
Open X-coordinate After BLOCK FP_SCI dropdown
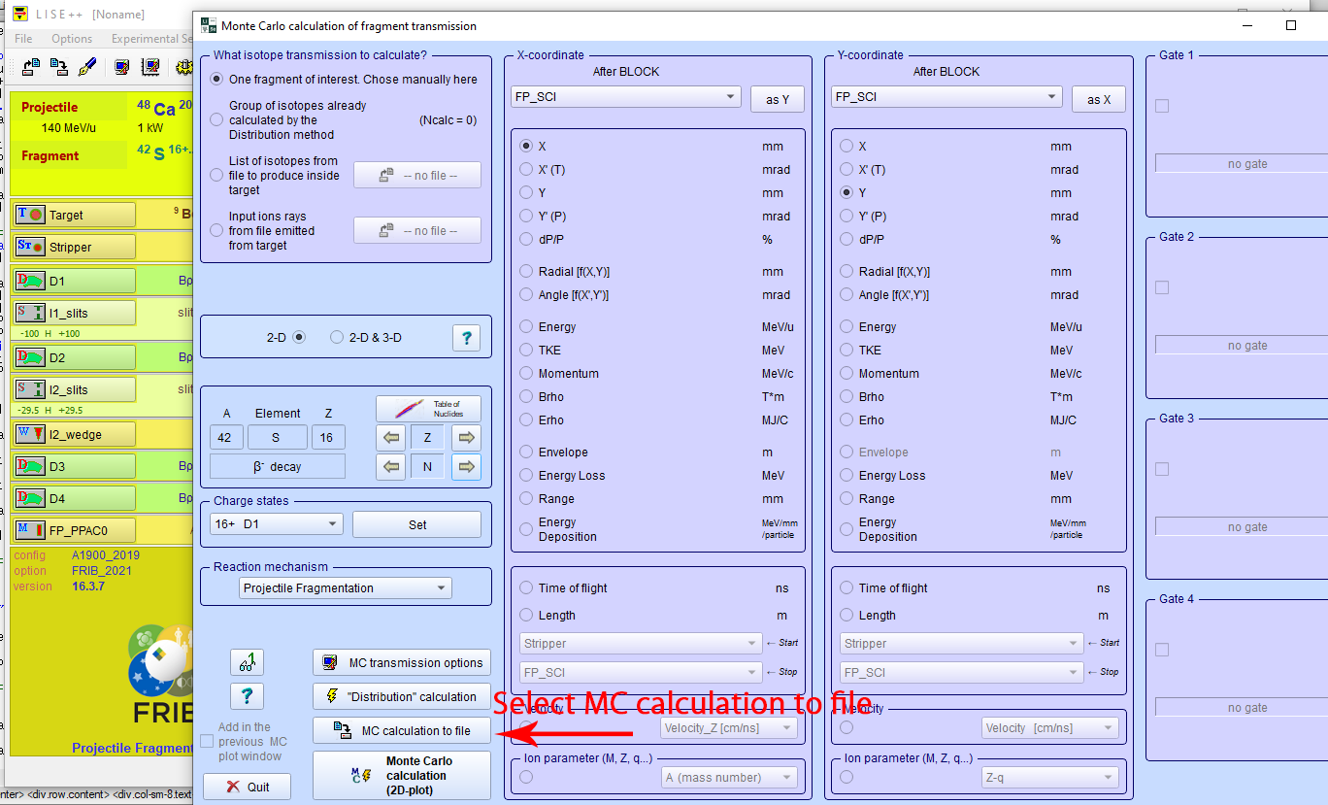626,97
